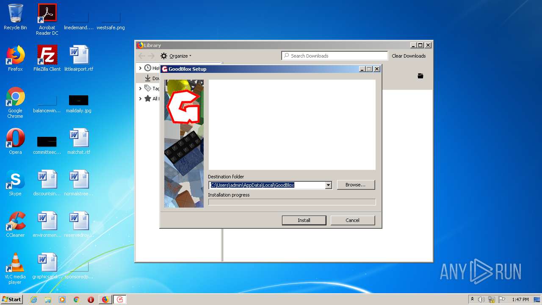Launch Acrobat Reader DC shortcut

tap(47, 19)
